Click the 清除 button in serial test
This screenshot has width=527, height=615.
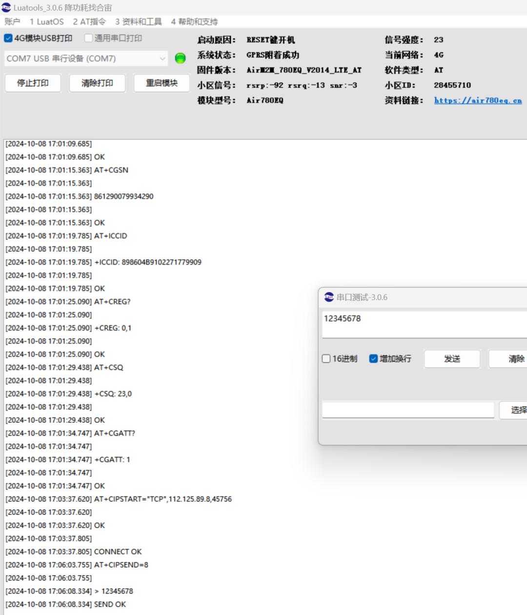click(x=508, y=358)
